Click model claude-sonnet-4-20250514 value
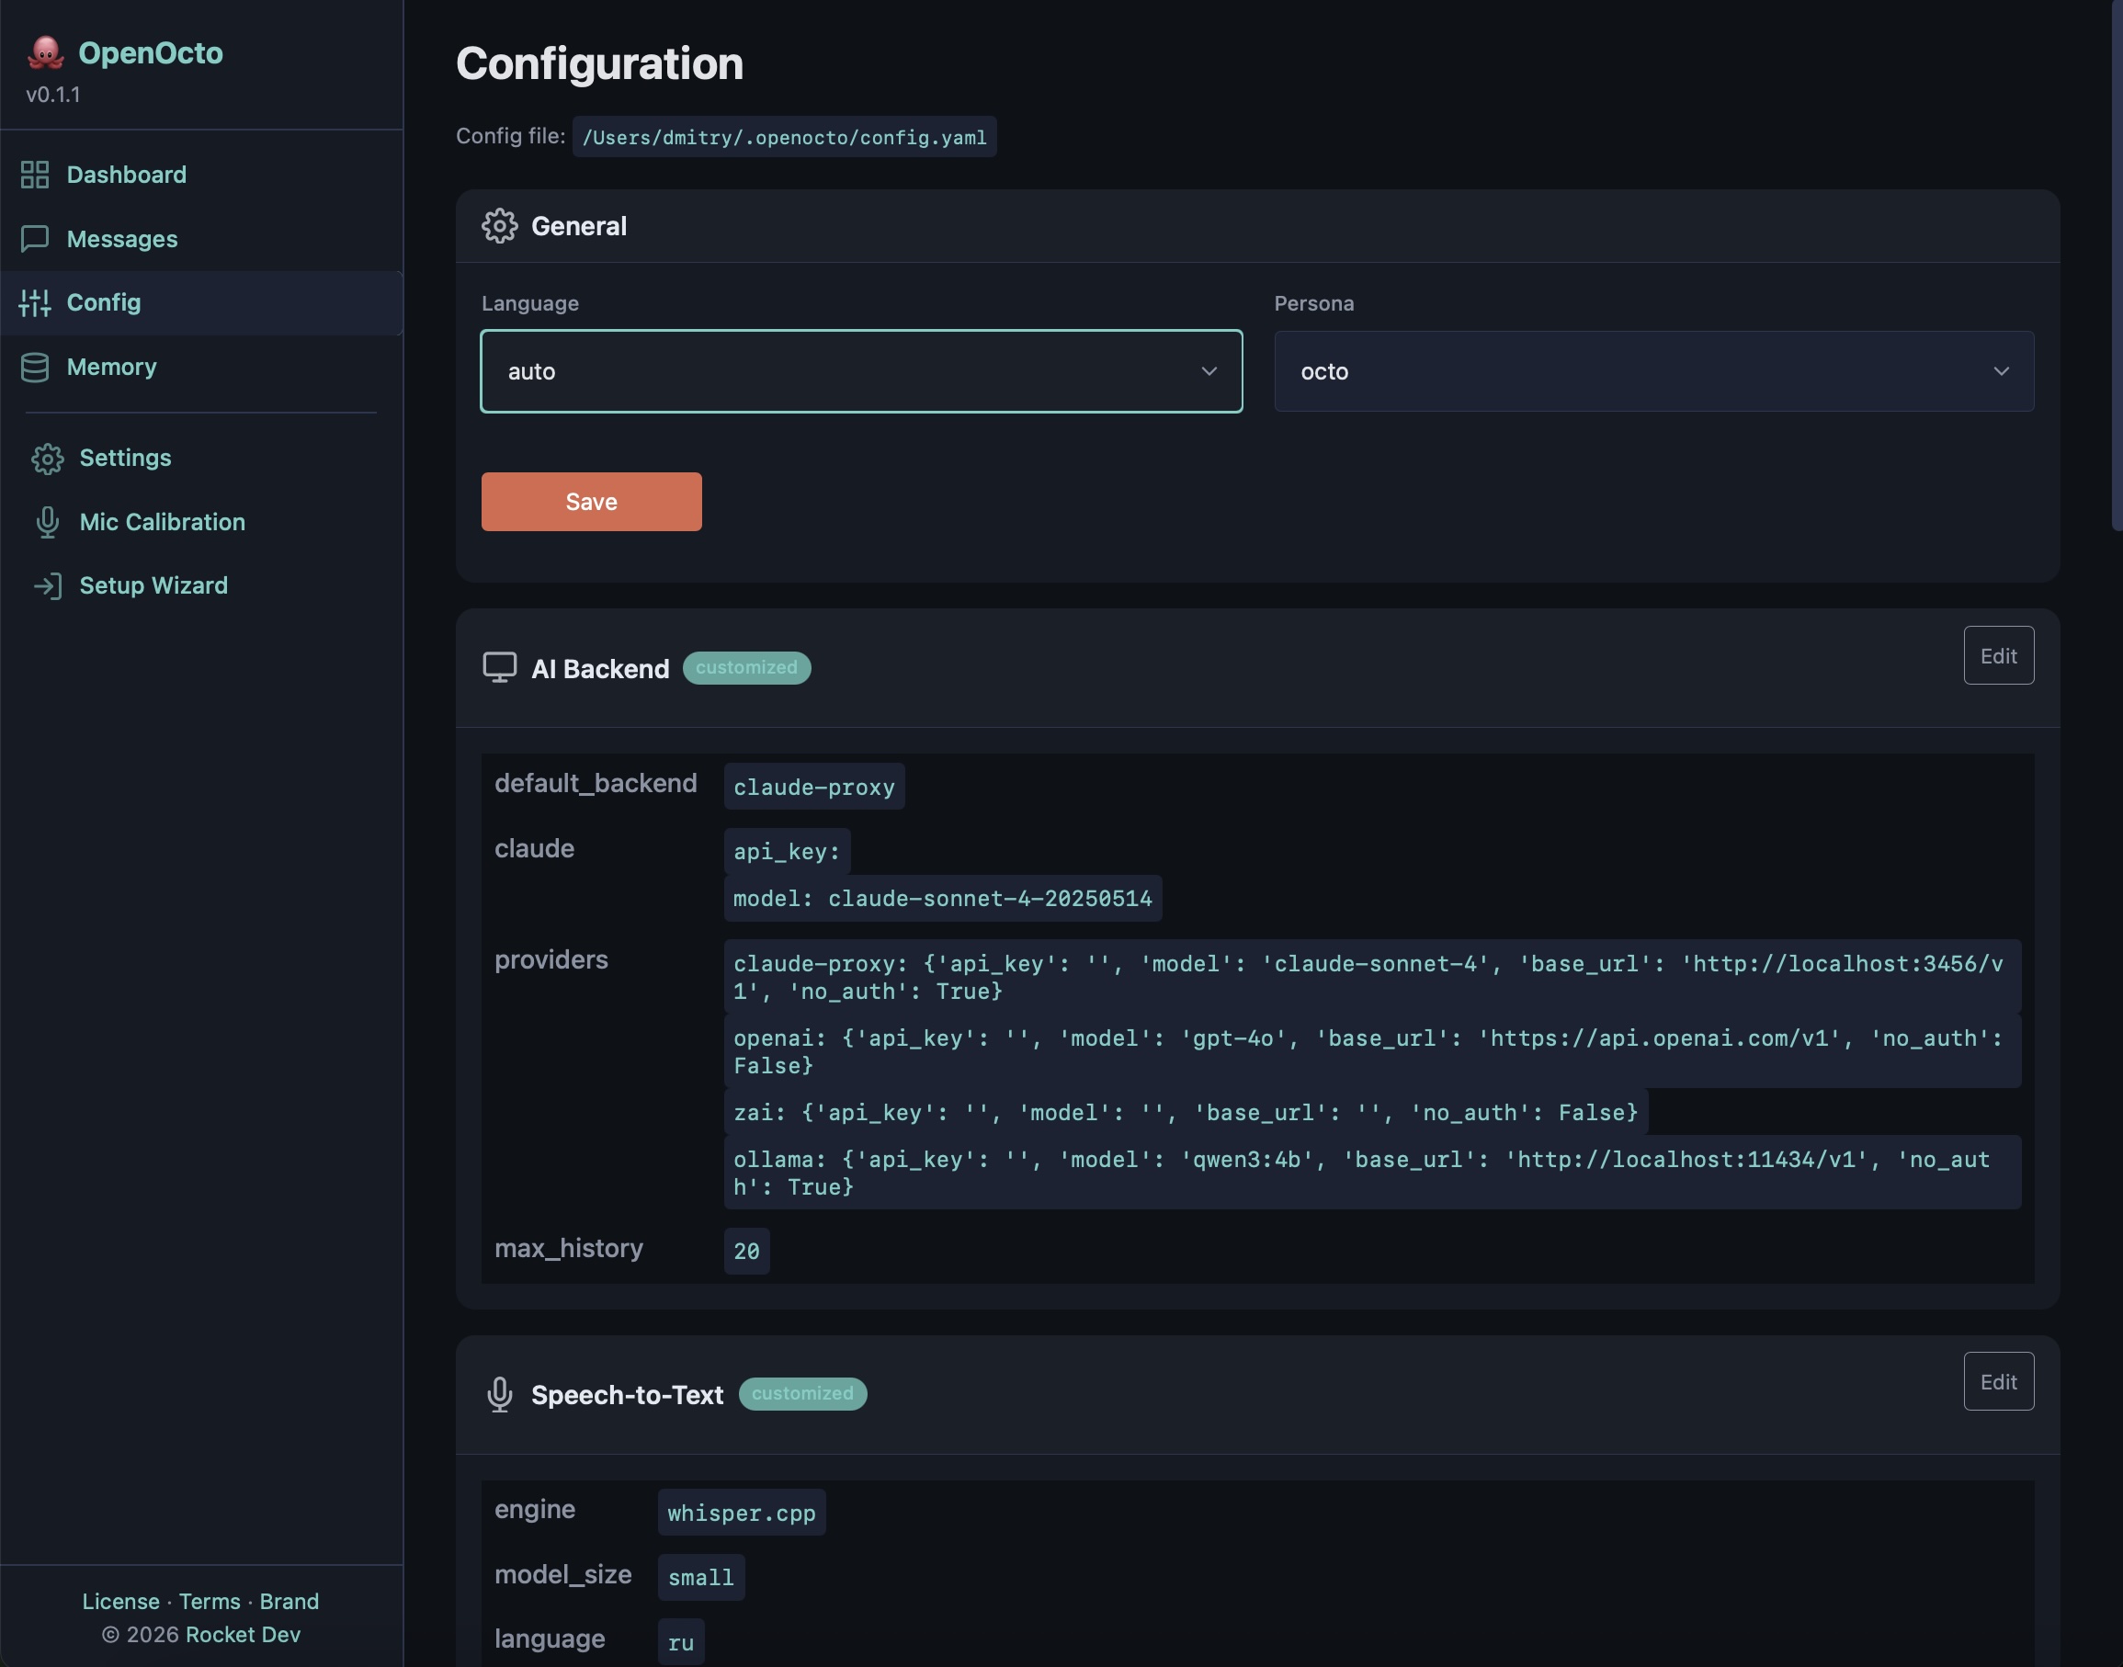Viewport: 2123px width, 1667px height. click(x=943, y=898)
